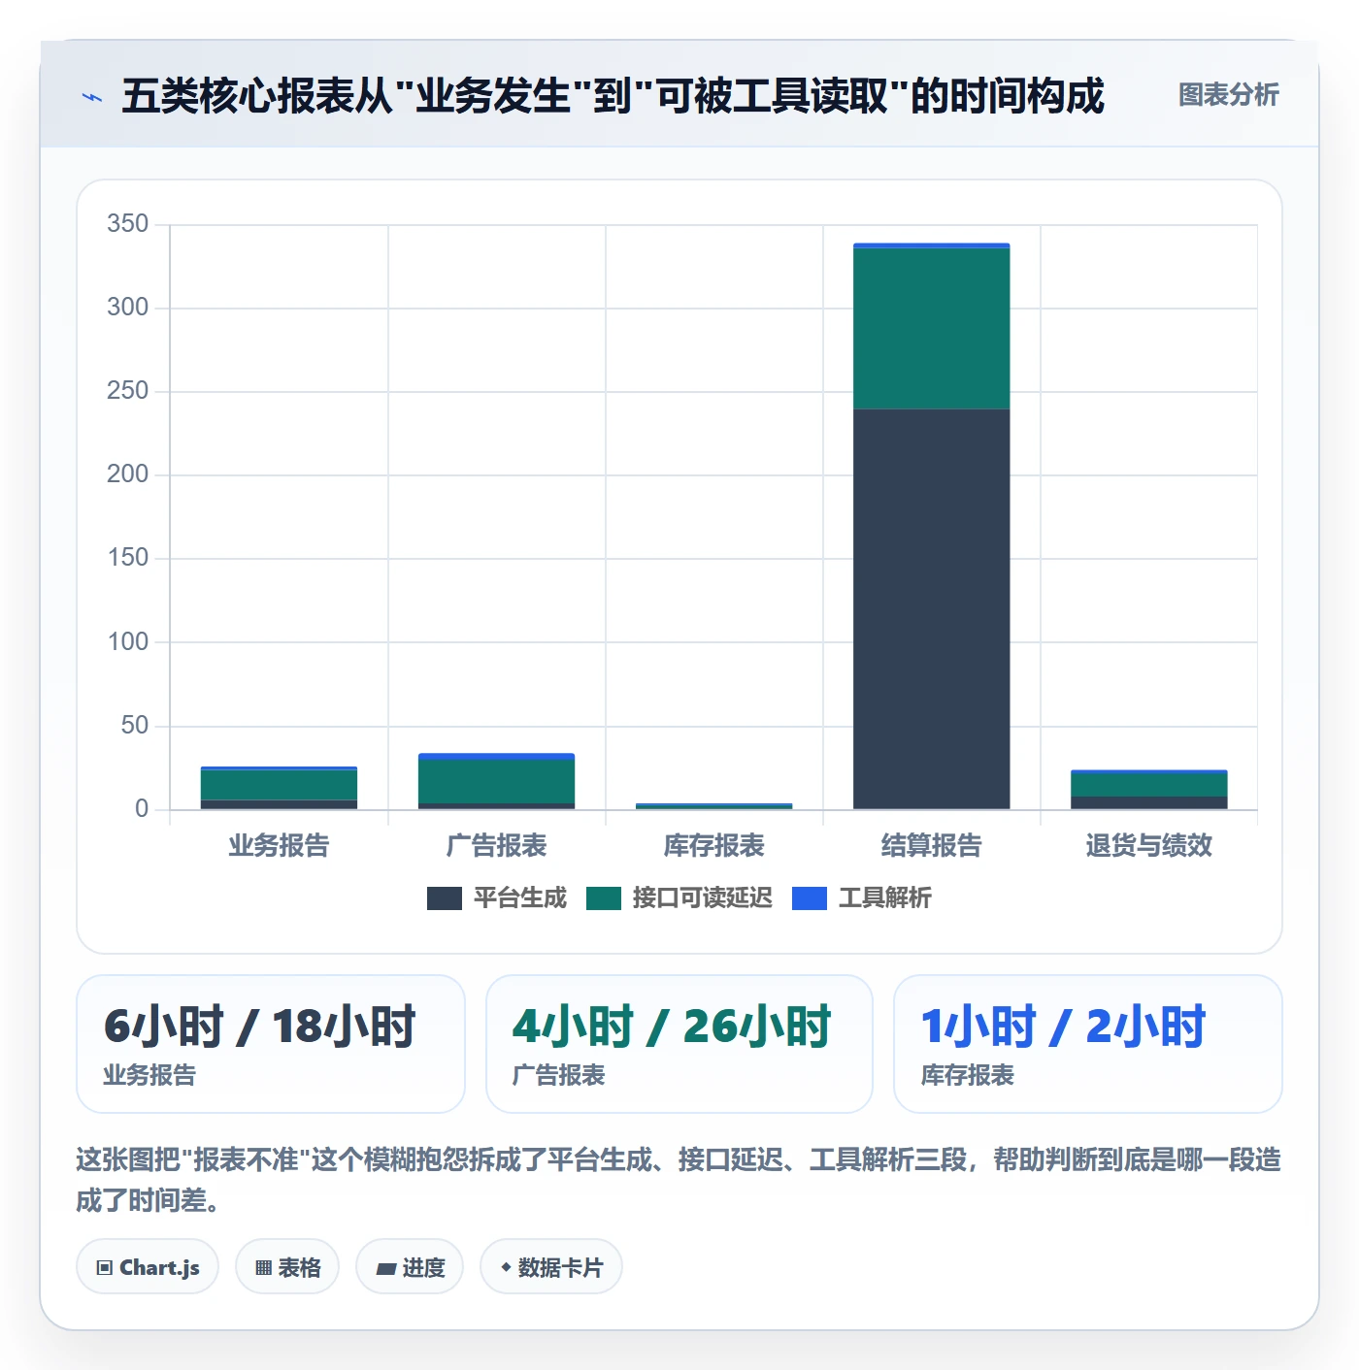The height and width of the screenshot is (1370, 1359).
Task: Click the 广告报表 x-axis label
Action: pyautogui.click(x=496, y=846)
